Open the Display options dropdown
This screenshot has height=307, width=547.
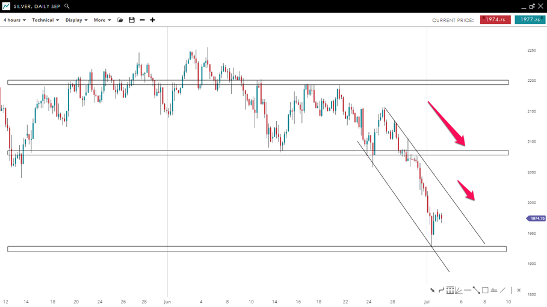76,20
